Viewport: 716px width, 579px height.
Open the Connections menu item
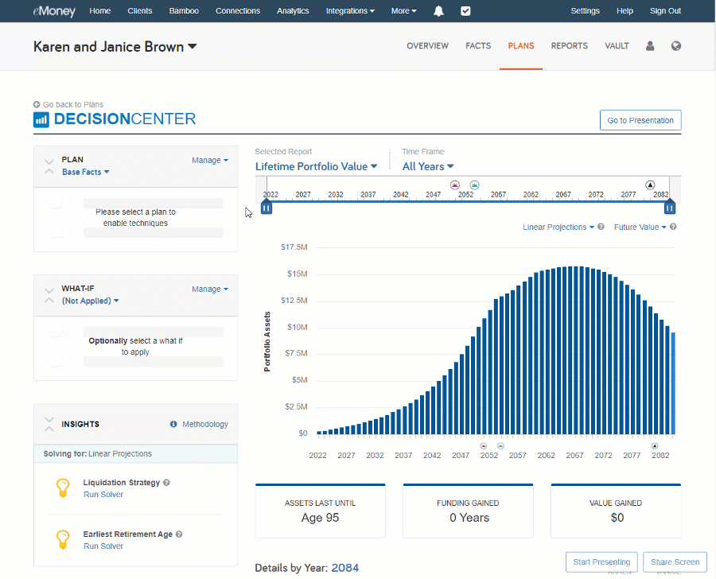(238, 11)
